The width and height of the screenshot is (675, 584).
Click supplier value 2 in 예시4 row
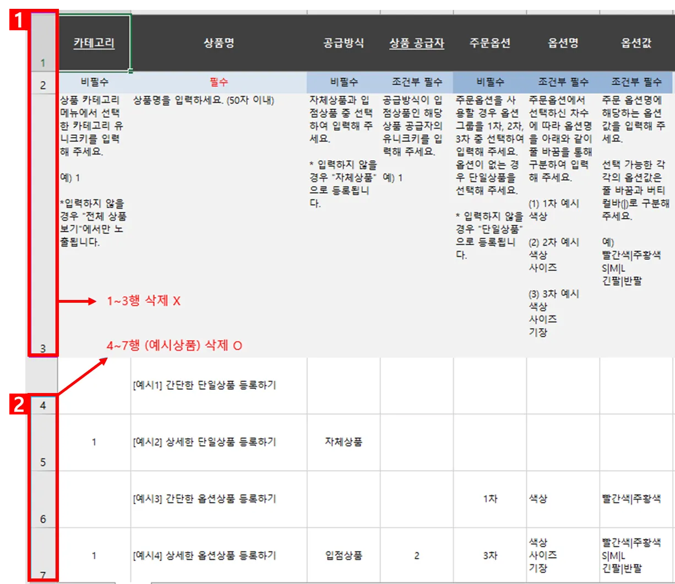417,555
